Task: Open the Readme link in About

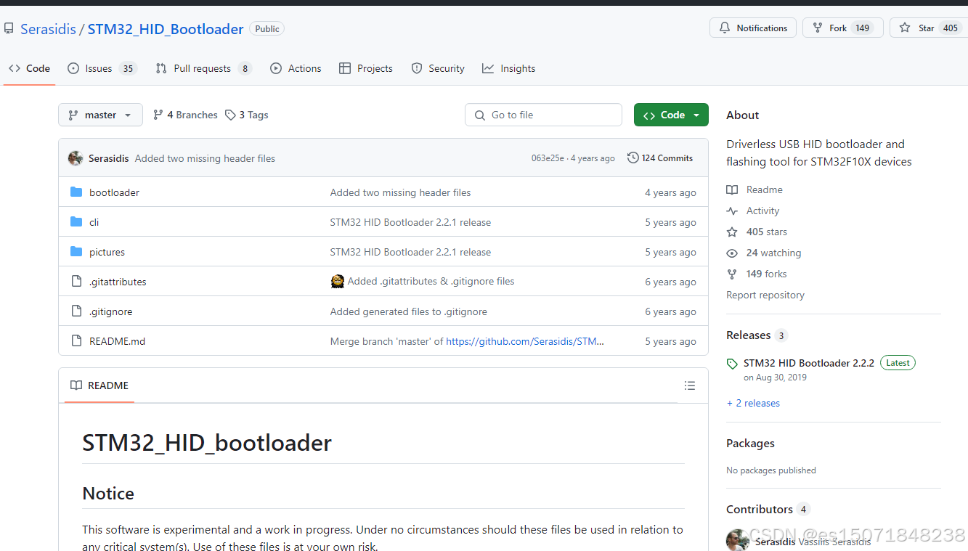Action: click(x=755, y=189)
